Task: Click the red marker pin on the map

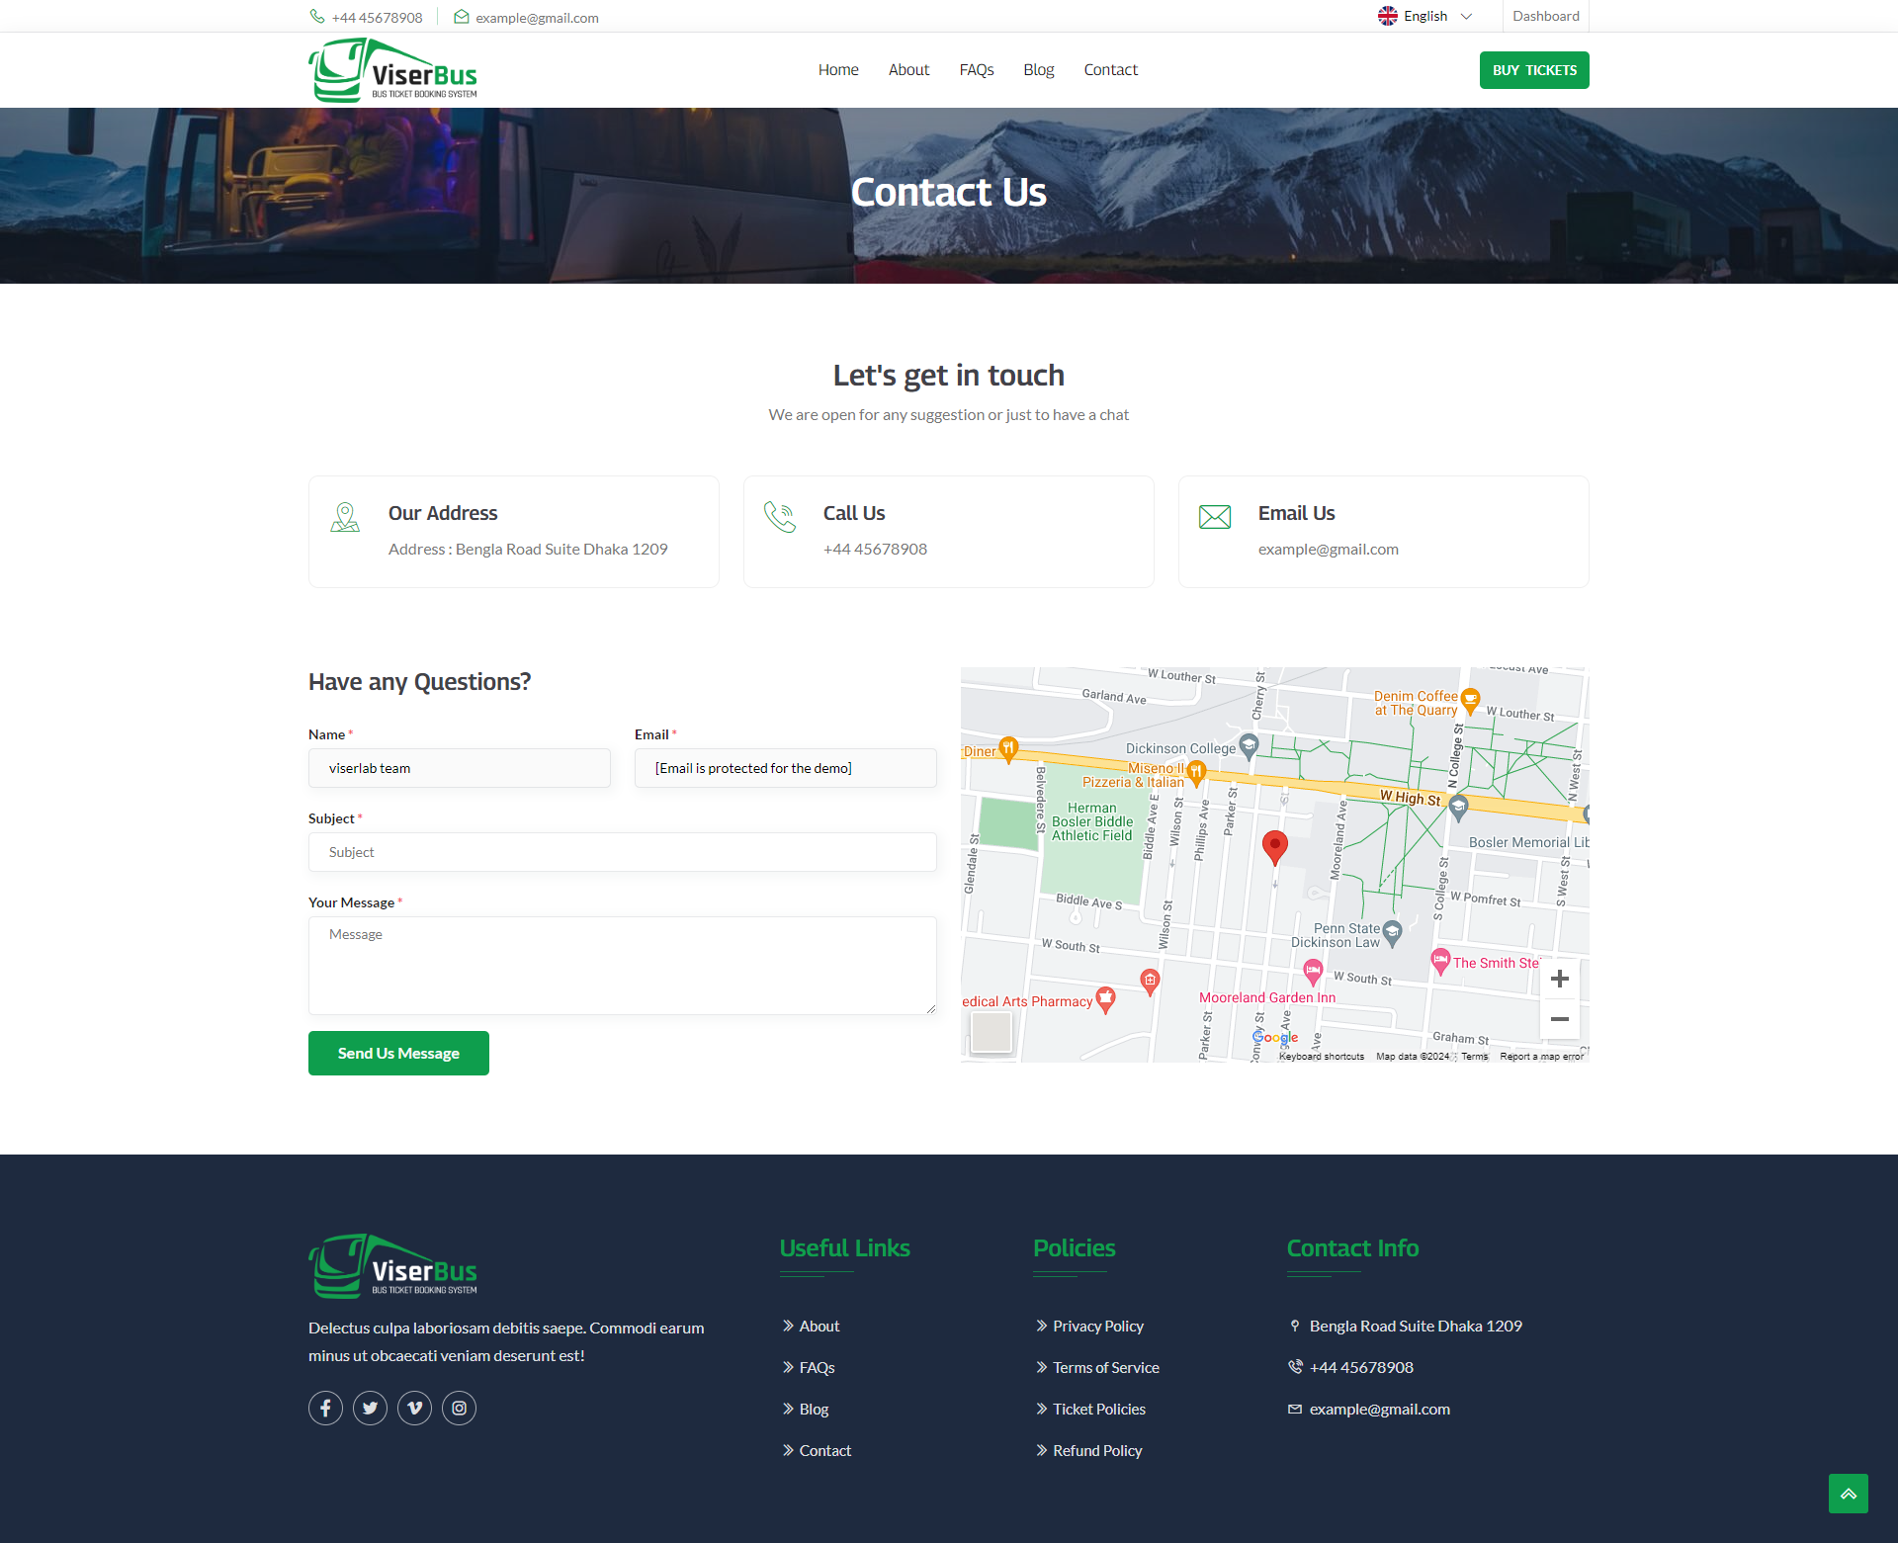Action: tap(1274, 847)
